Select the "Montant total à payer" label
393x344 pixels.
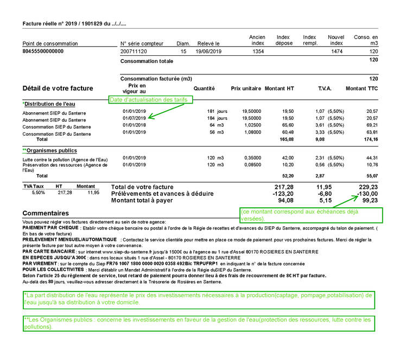click(142, 200)
